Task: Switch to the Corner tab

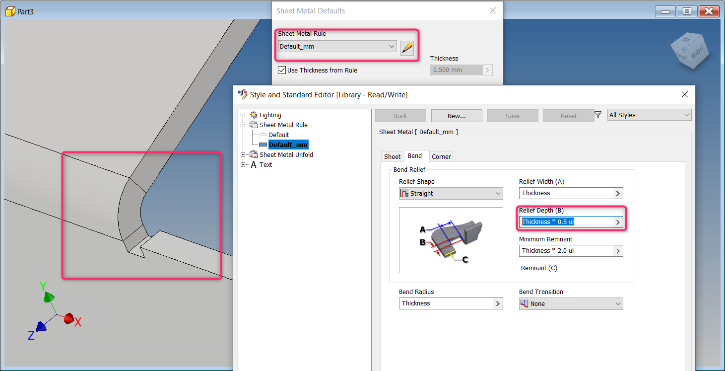Action: click(x=441, y=156)
